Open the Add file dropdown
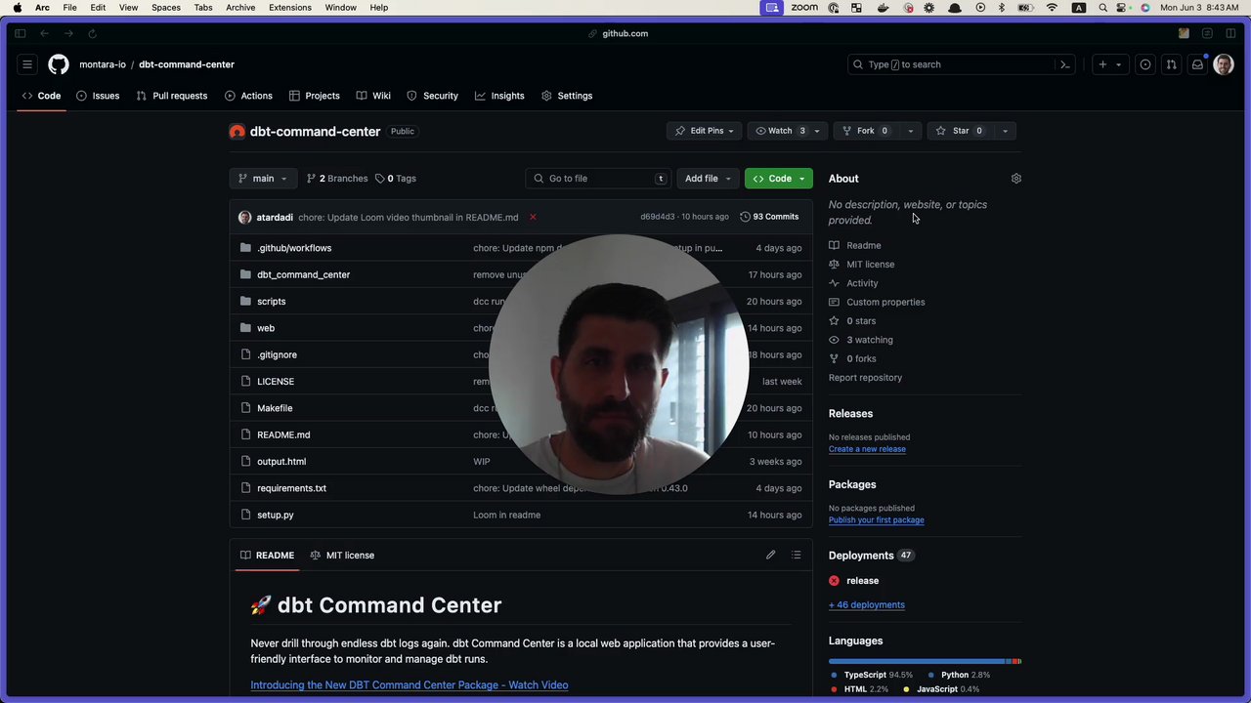Image resolution: width=1251 pixels, height=703 pixels. coord(708,179)
